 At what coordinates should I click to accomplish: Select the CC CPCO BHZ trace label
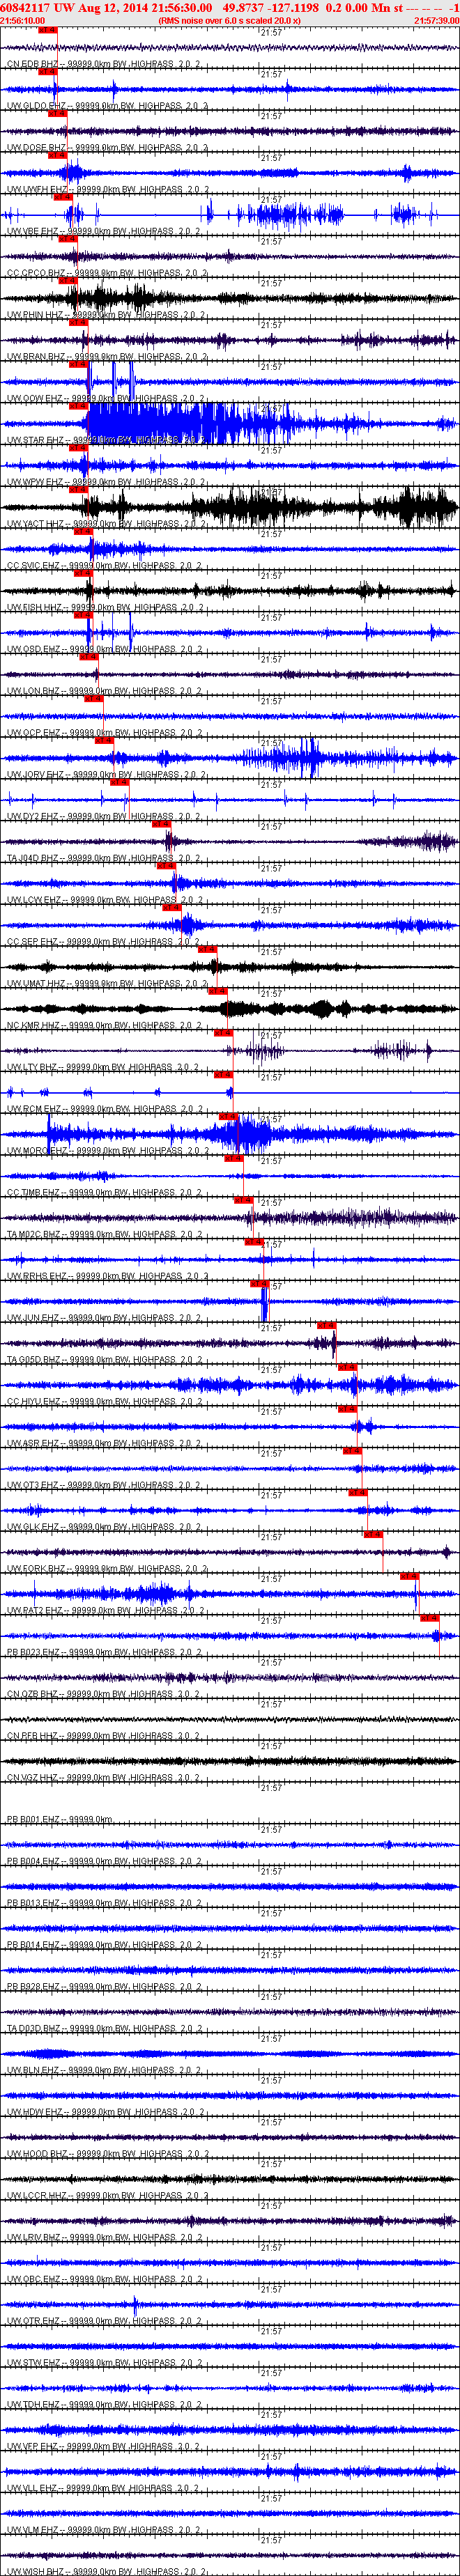[x=107, y=273]
